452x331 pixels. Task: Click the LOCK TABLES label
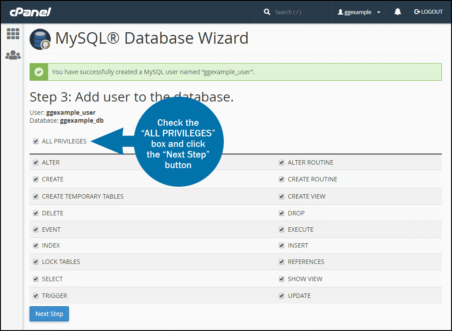[61, 262]
